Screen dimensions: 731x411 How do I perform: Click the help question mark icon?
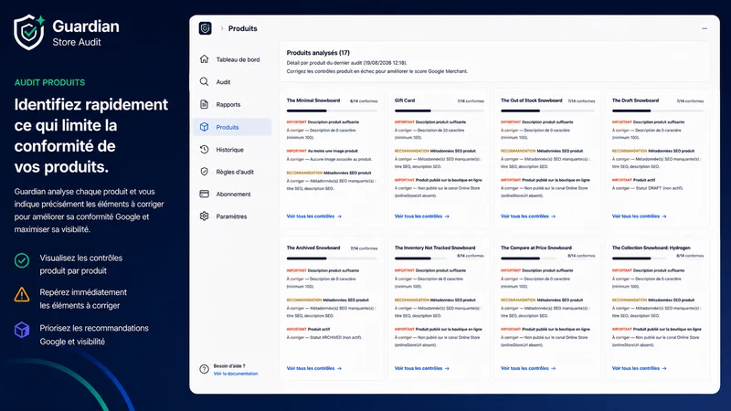[204, 369]
